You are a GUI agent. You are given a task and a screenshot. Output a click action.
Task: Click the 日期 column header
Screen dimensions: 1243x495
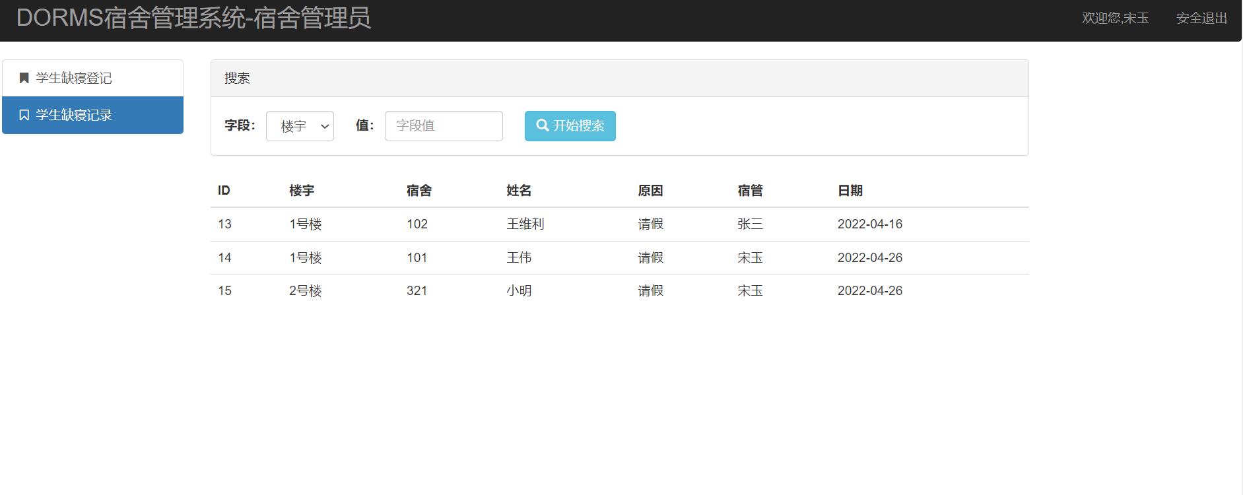[x=850, y=191]
